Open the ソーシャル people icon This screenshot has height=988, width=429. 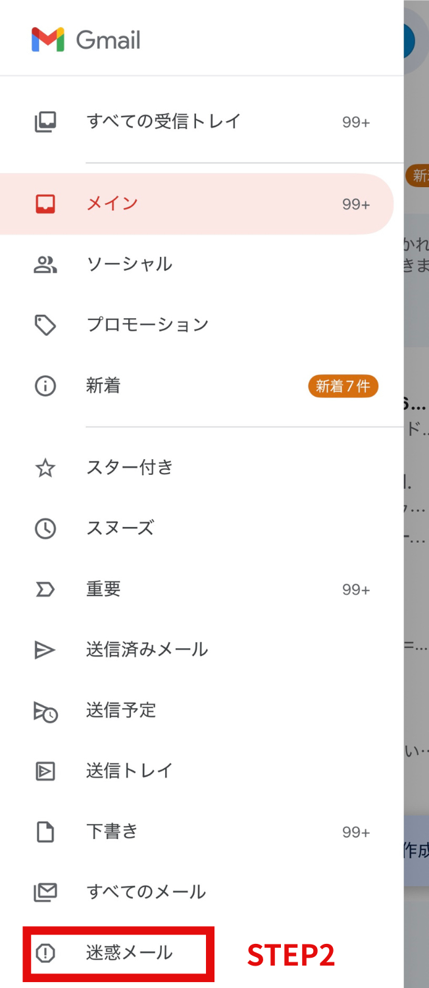tap(45, 265)
